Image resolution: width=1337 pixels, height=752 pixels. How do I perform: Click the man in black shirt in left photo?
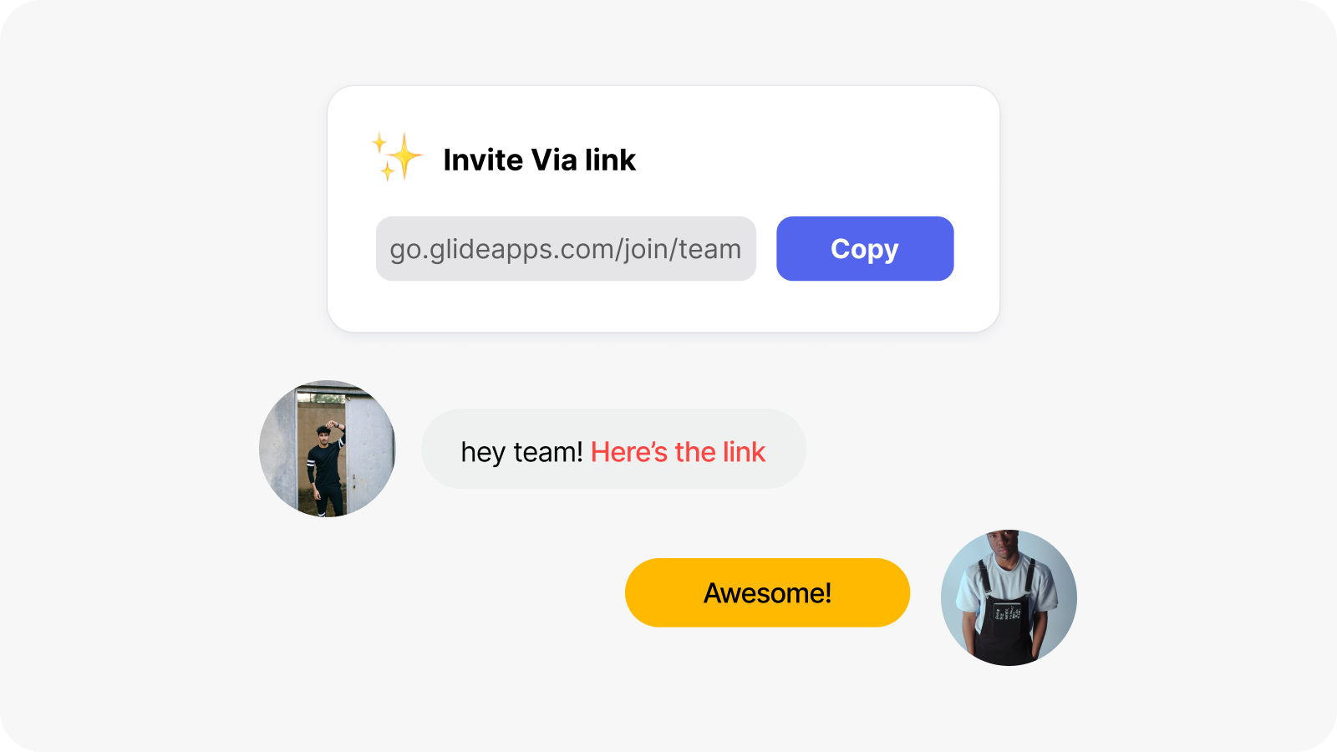(x=327, y=470)
